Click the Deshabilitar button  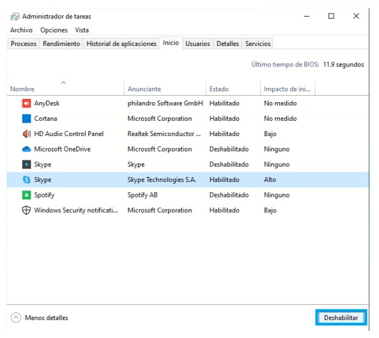coord(341,318)
